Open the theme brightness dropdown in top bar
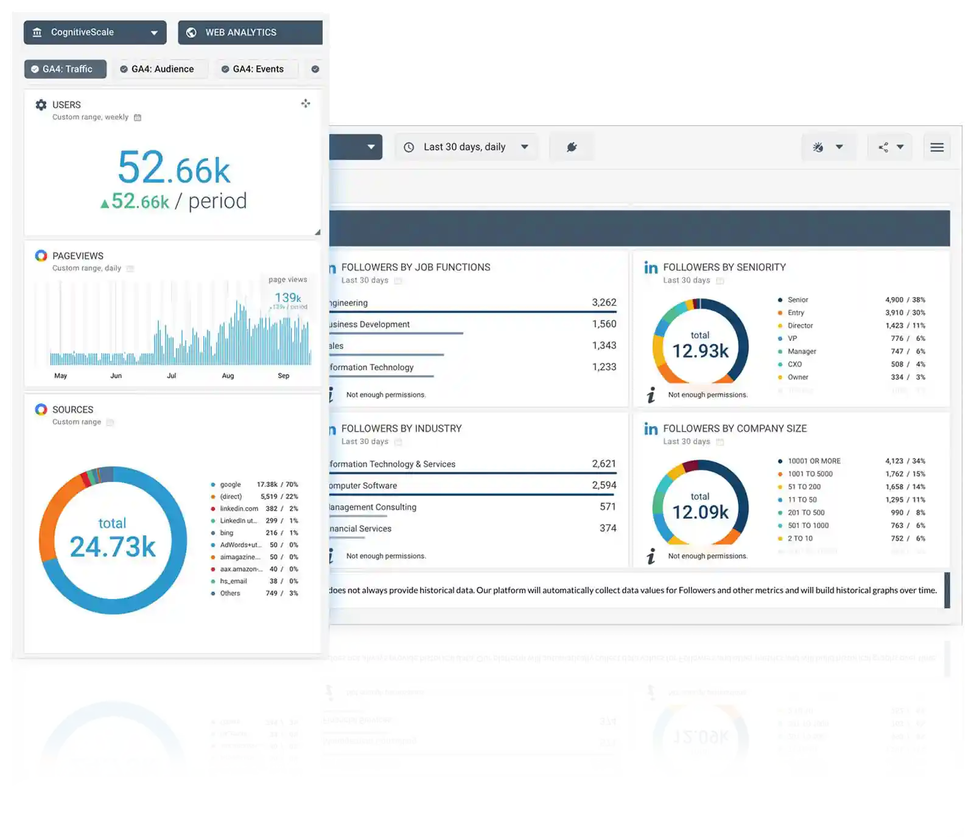 click(x=839, y=147)
